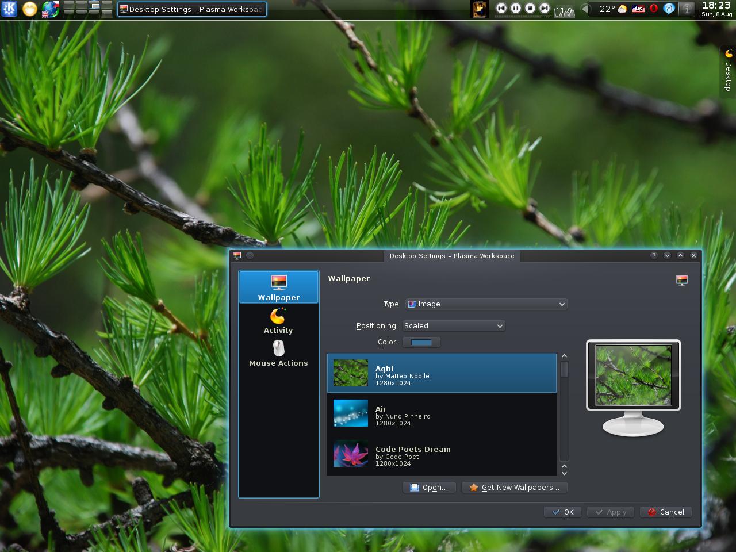Click the US keyboard layout flag
This screenshot has width=736, height=552.
tap(638, 9)
